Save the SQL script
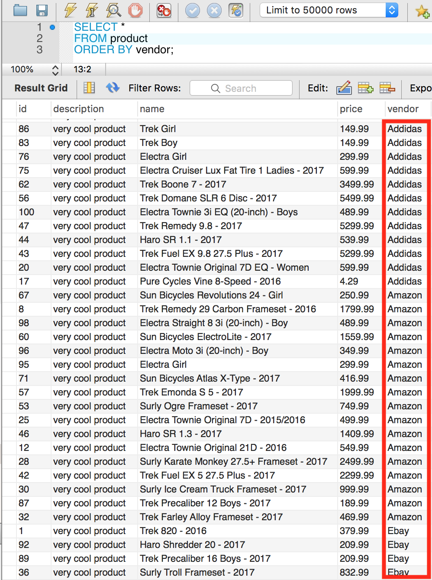Viewport: 432px width, 580px height. [x=42, y=10]
